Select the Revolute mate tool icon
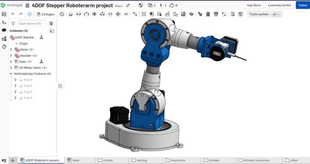The image size is (310, 164). (x=79, y=14)
